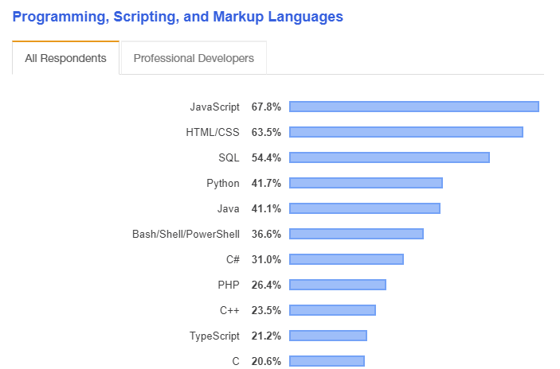Click the Programming, Scripting, and Markup Languages heading
Screen dimensions: 560x369
pos(178,17)
